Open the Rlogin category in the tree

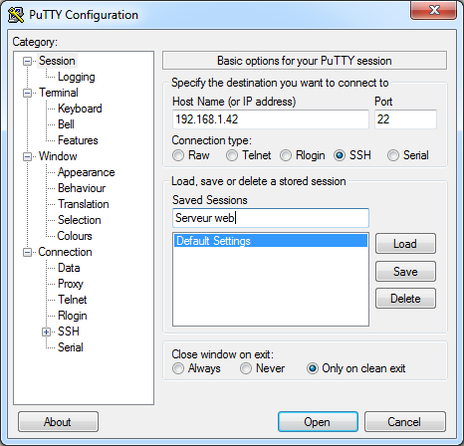pos(73,316)
